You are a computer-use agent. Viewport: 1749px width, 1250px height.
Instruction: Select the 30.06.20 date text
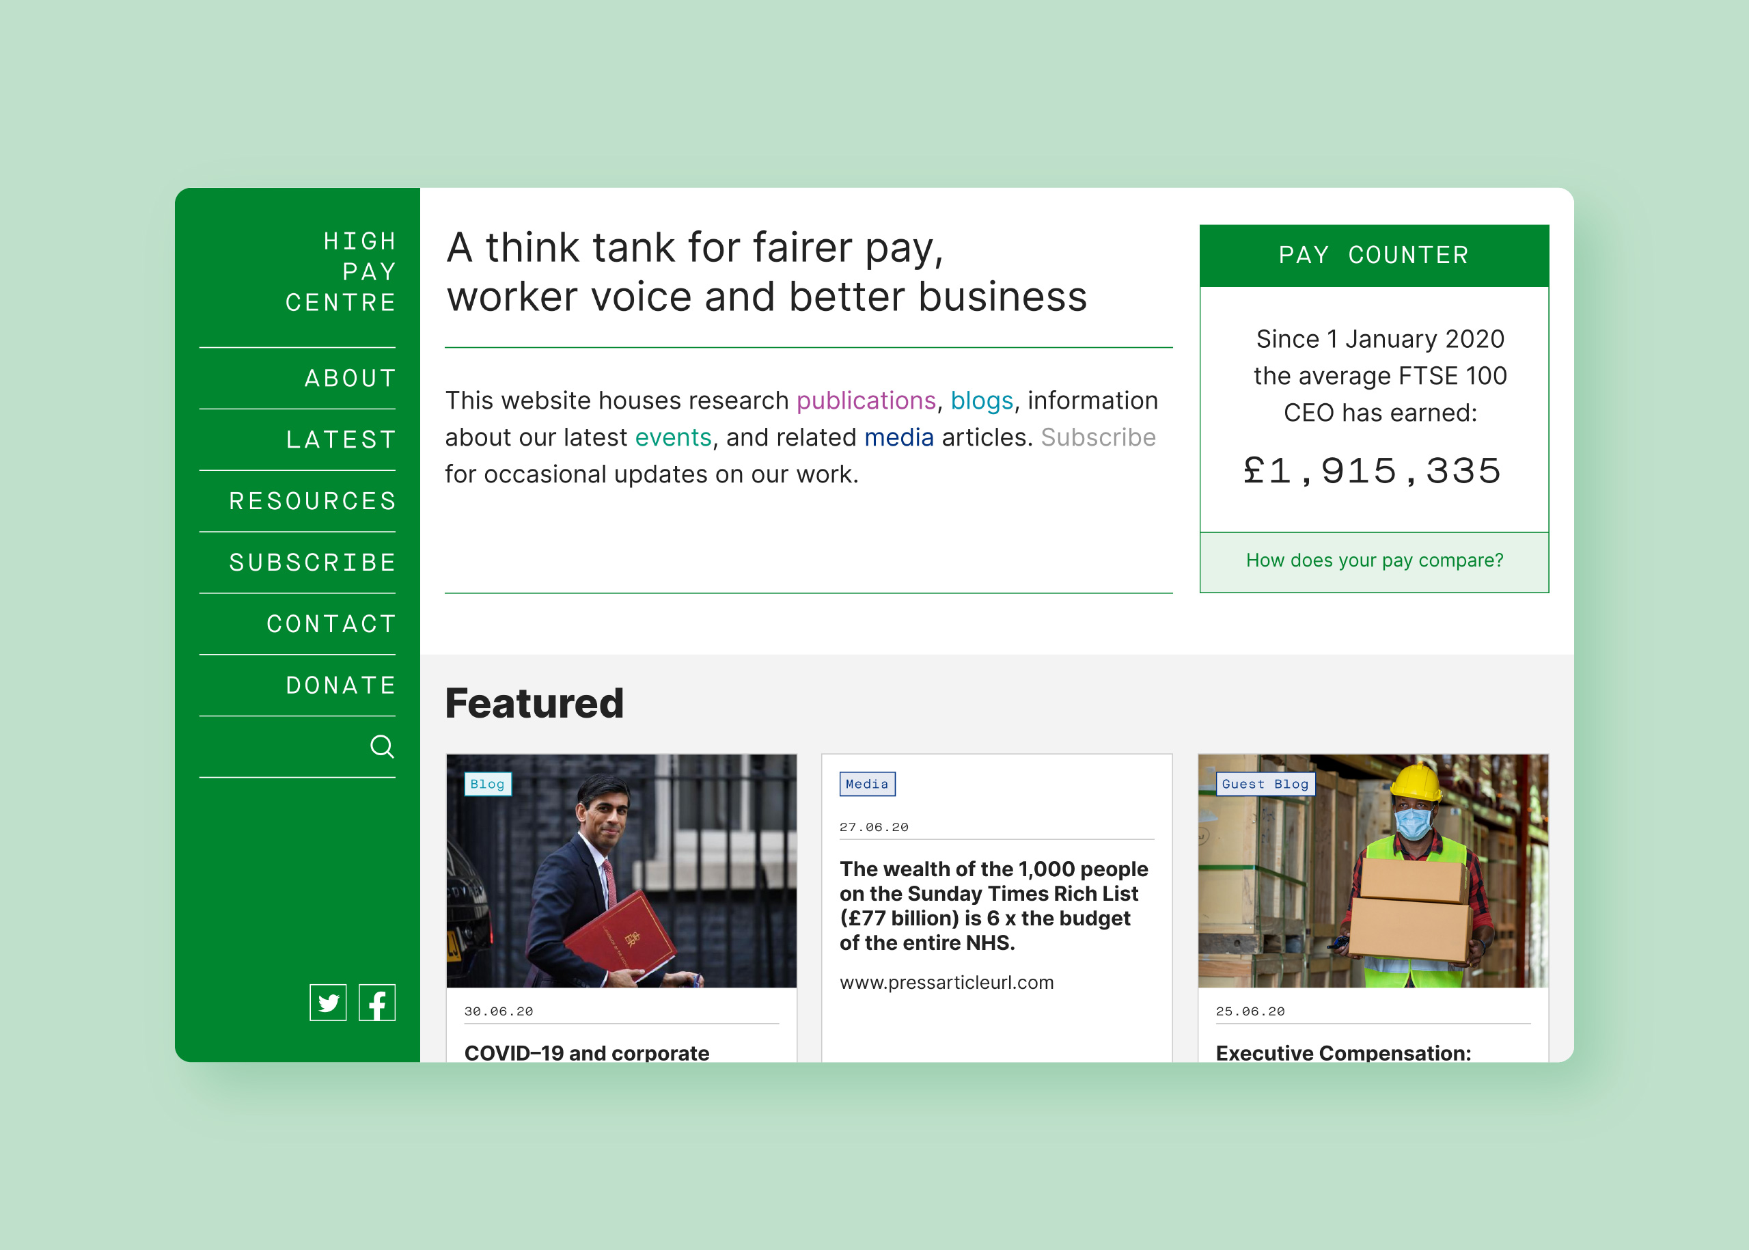coord(499,1011)
